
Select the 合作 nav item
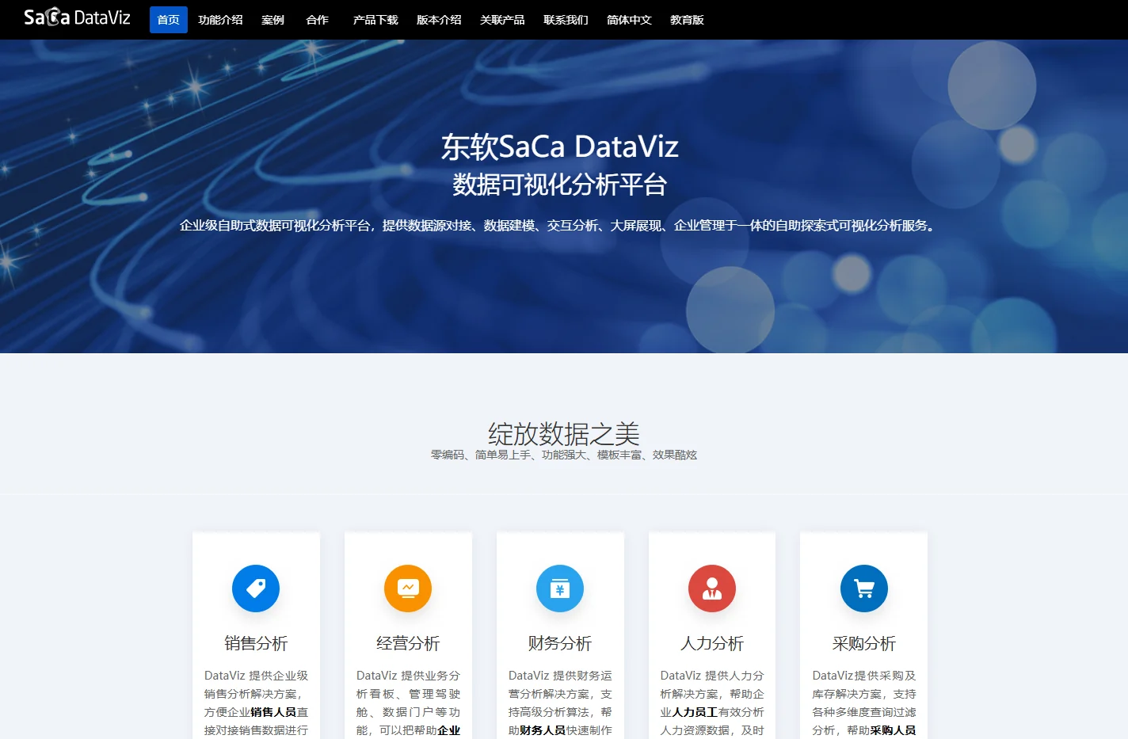(x=317, y=20)
